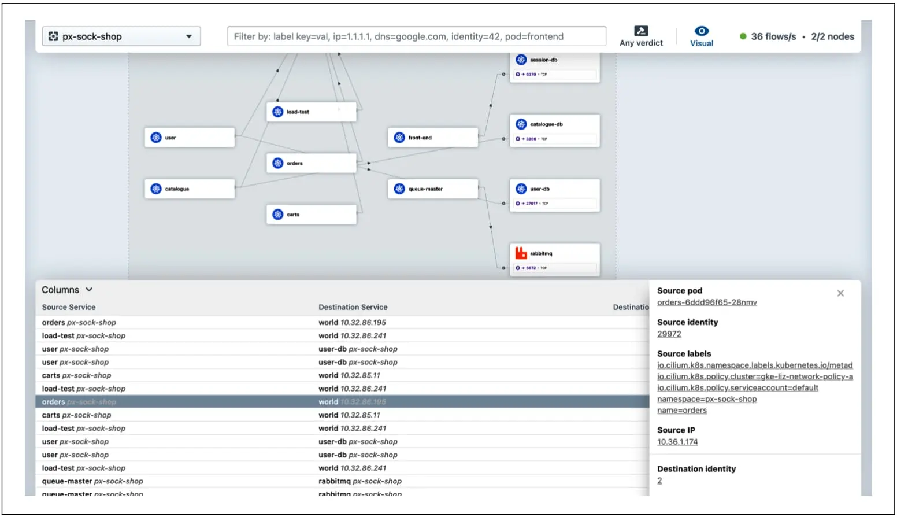Click the Destination Service column header
The height and width of the screenshot is (517, 897).
[x=353, y=307]
